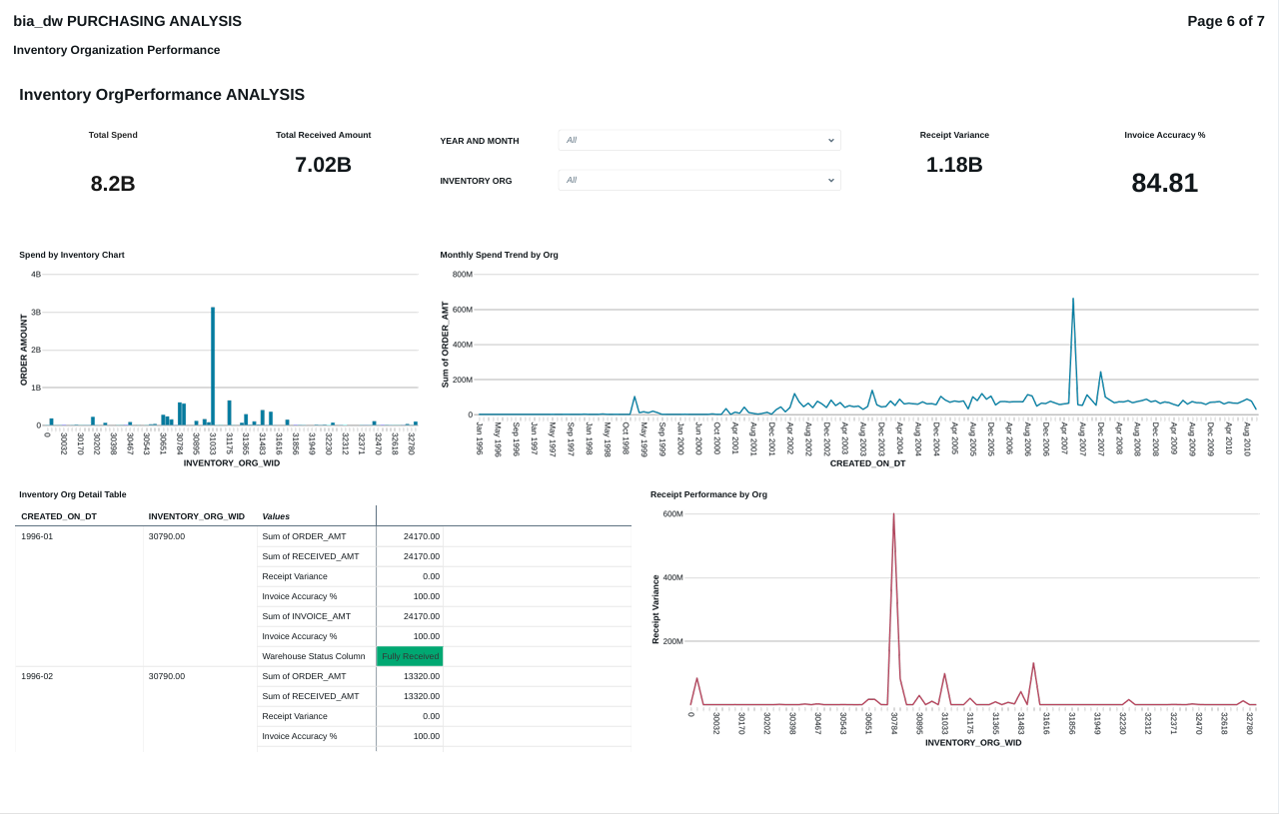Open the YEAR AND MONTH filter dropdown

pos(698,140)
